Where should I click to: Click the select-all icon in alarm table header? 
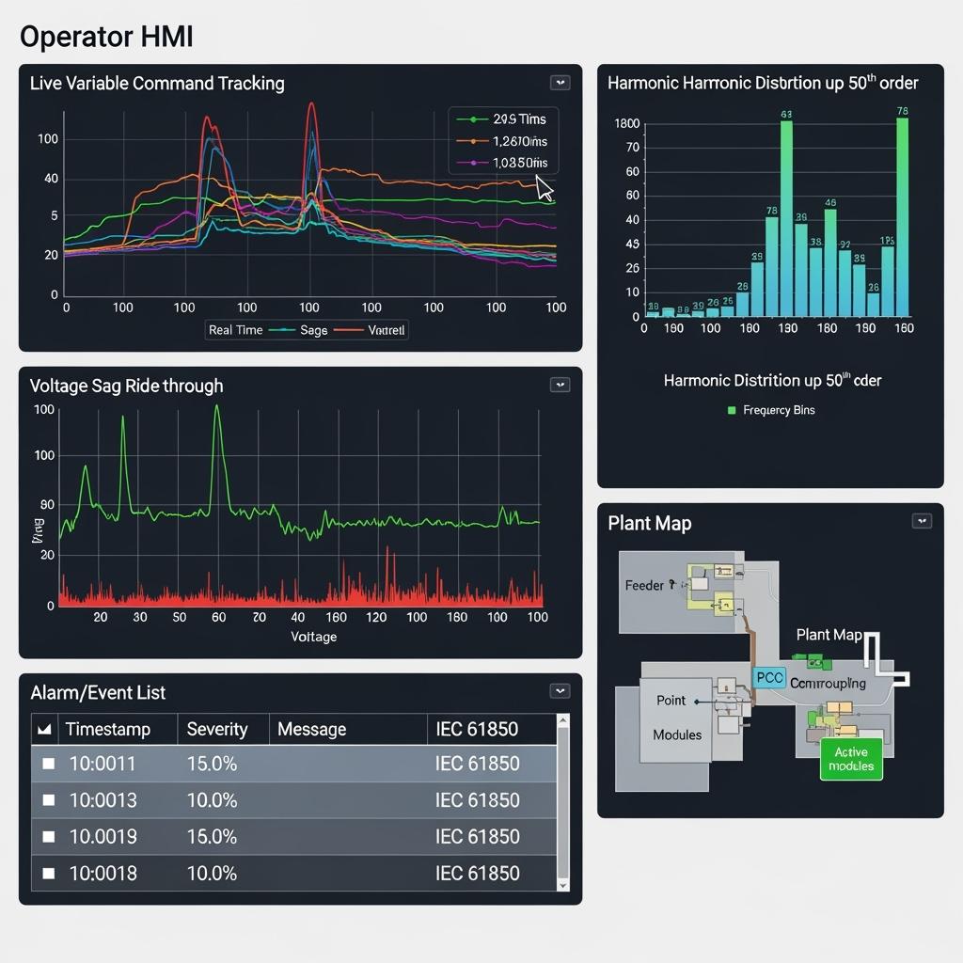[43, 730]
